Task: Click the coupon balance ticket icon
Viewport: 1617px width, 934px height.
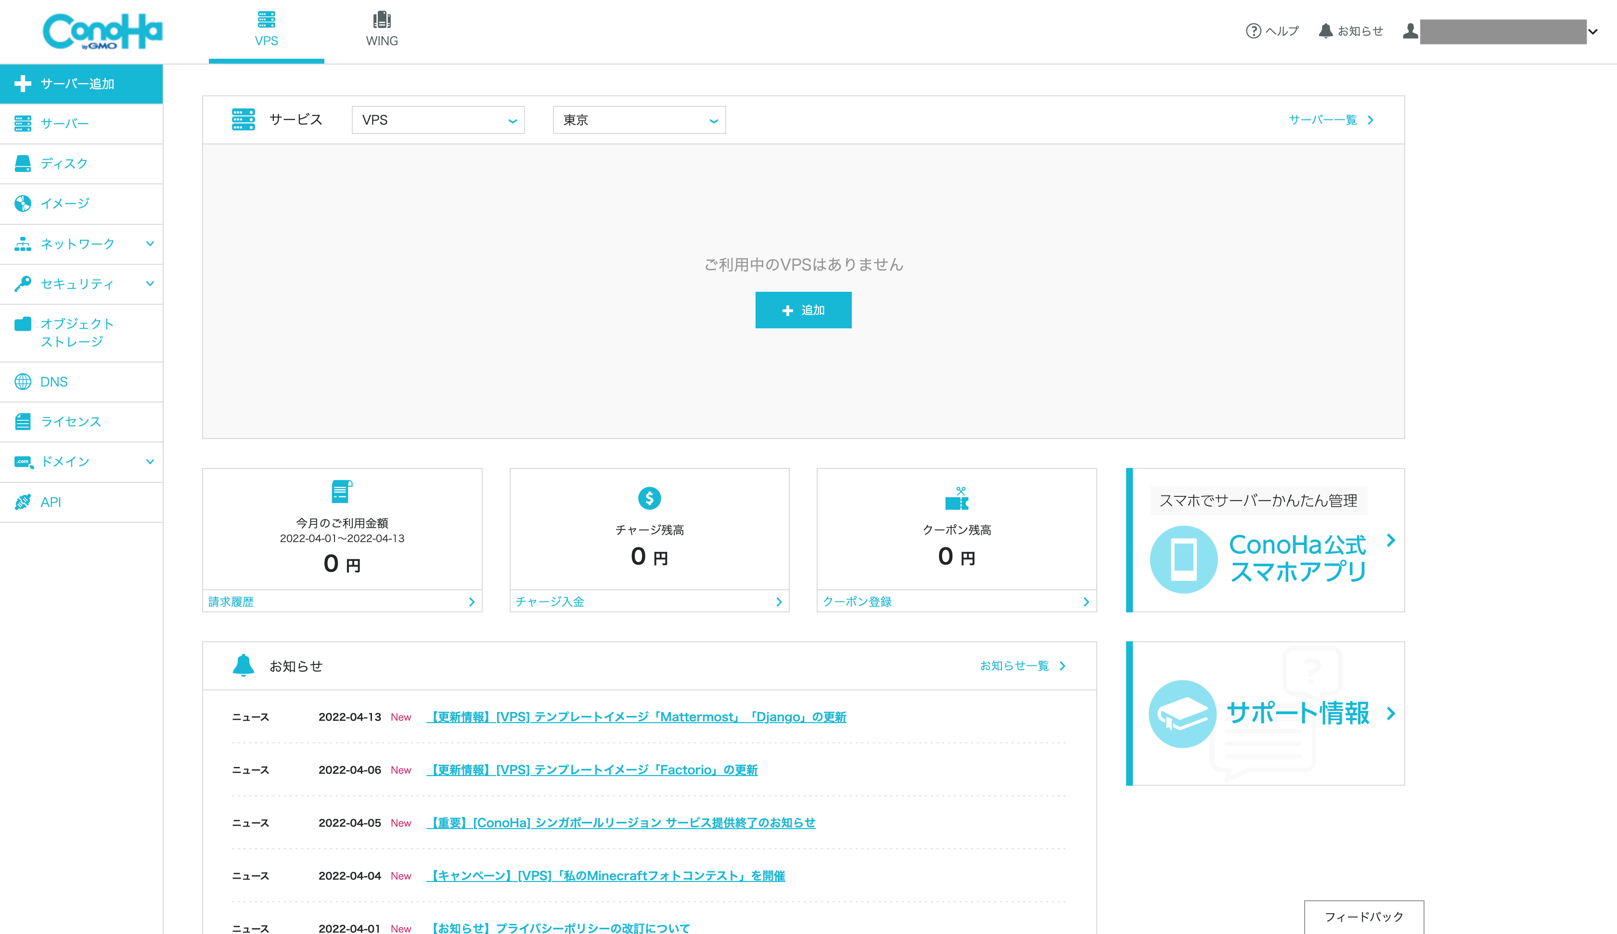Action: [957, 498]
